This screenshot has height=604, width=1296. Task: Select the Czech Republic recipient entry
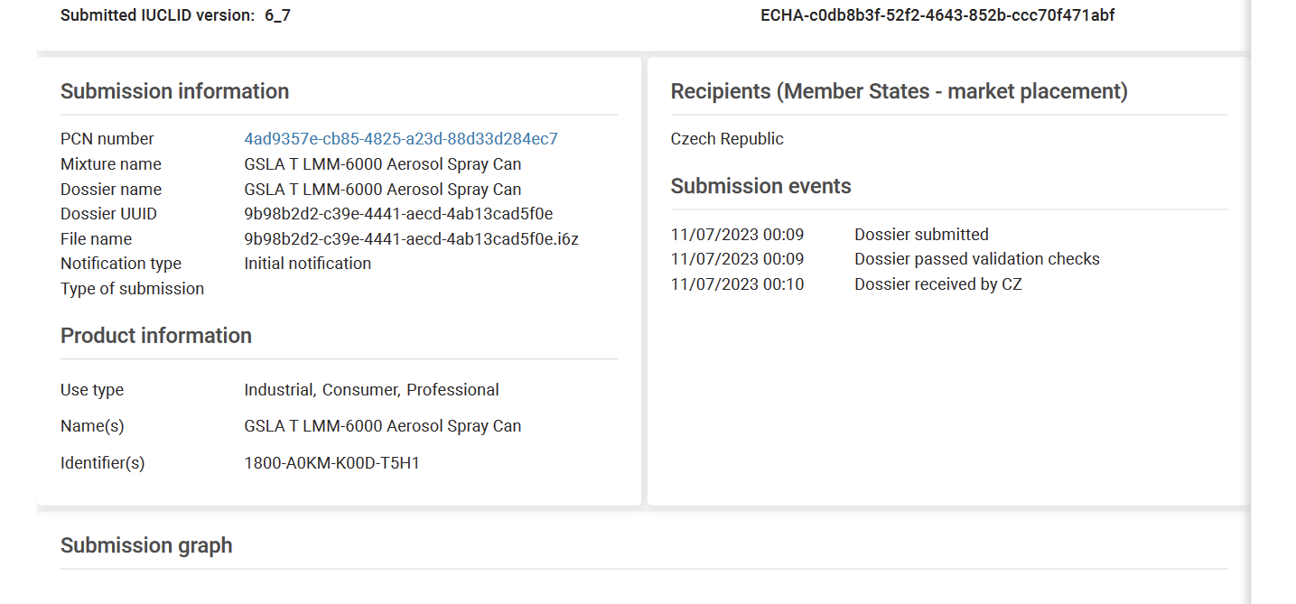(727, 139)
